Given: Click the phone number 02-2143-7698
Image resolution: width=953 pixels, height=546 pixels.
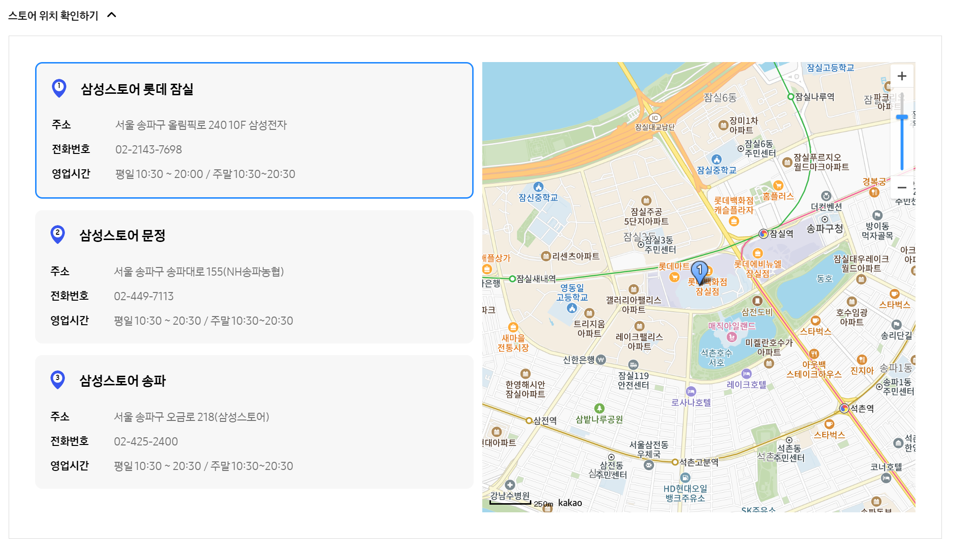Looking at the screenshot, I should (x=149, y=150).
